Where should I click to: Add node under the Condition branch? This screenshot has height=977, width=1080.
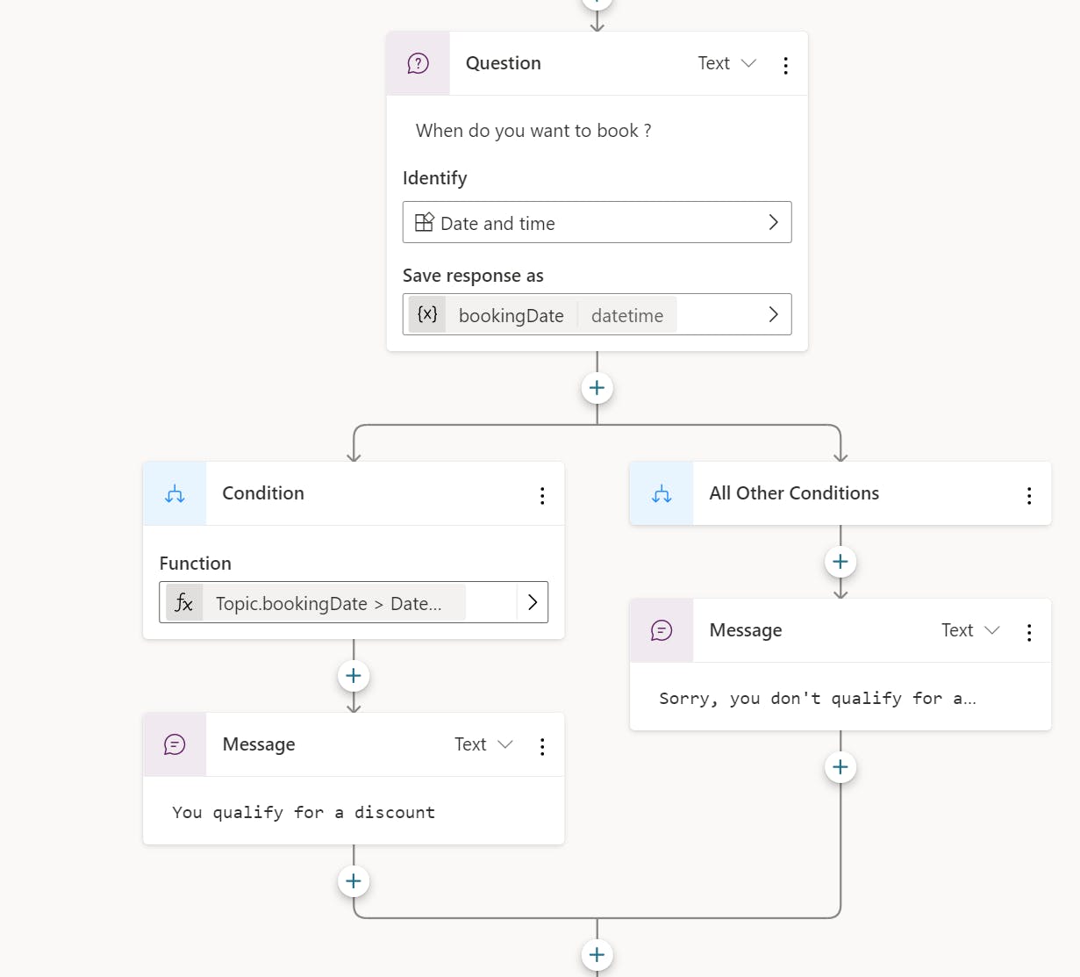[354, 676]
